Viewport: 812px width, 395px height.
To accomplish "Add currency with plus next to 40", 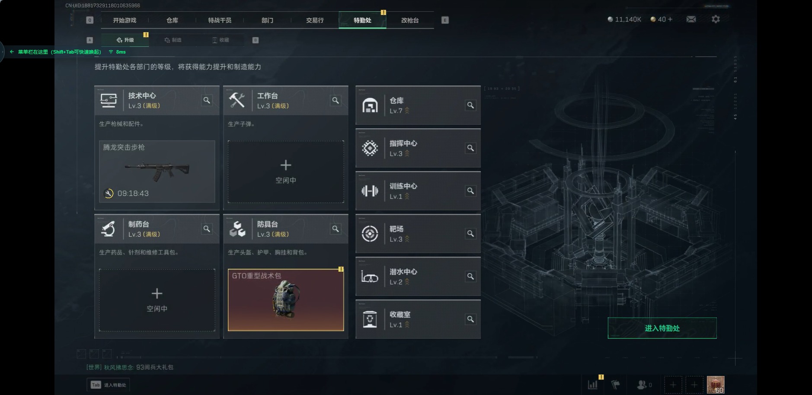I will [x=670, y=19].
